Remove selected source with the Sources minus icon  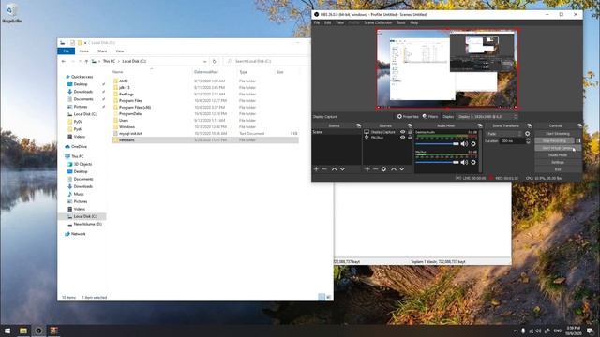375,168
